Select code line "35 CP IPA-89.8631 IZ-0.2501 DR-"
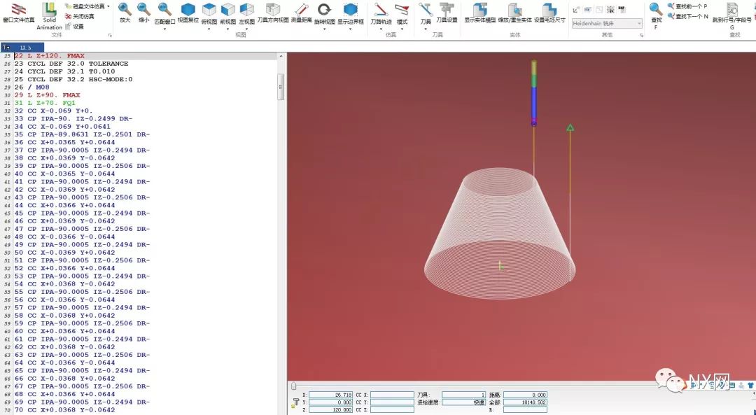 (x=82, y=134)
